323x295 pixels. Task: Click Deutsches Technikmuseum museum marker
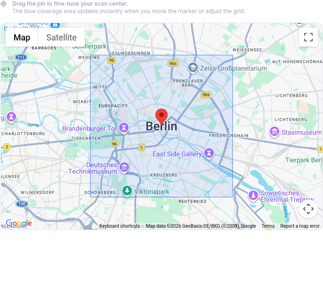pyautogui.click(x=124, y=167)
